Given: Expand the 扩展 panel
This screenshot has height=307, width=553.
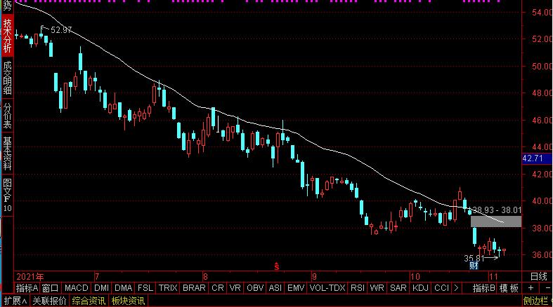Looking at the screenshot, I should tap(14, 301).
